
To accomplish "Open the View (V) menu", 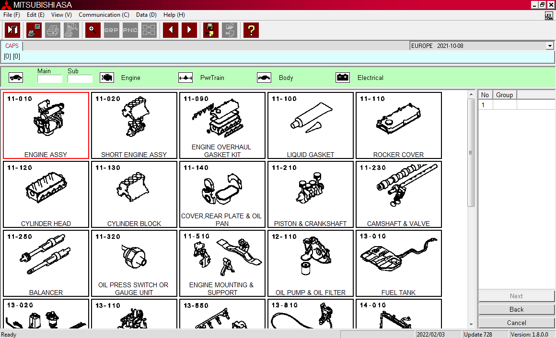I will pos(61,15).
